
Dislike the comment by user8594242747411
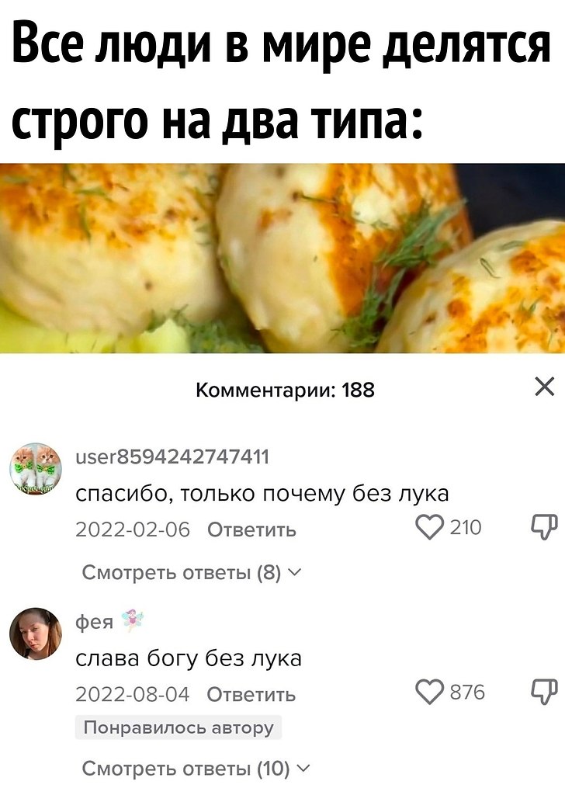click(544, 527)
